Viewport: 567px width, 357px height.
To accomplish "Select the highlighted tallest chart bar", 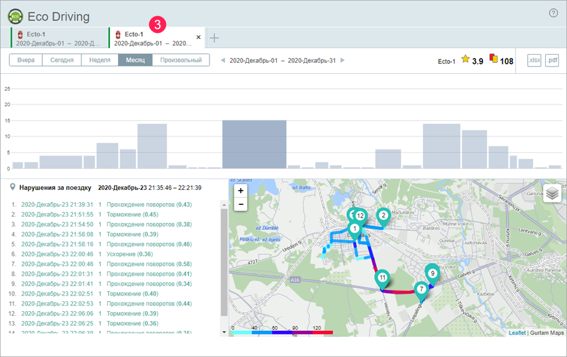I will click(x=254, y=144).
